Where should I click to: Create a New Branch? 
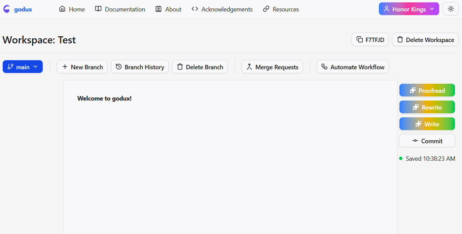click(82, 67)
